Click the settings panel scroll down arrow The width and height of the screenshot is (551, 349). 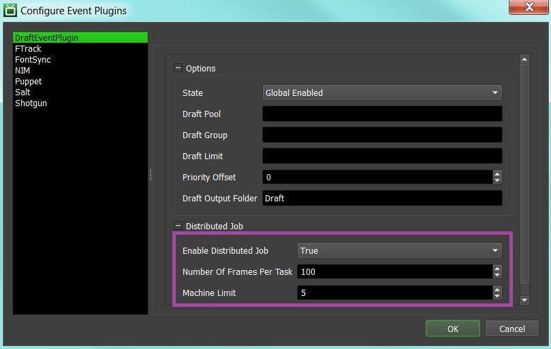click(524, 300)
